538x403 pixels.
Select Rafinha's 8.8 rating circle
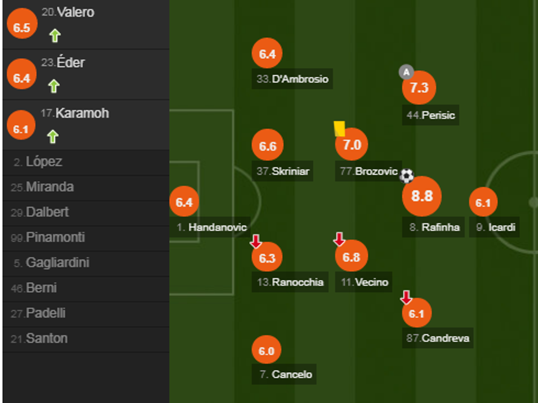422,196
